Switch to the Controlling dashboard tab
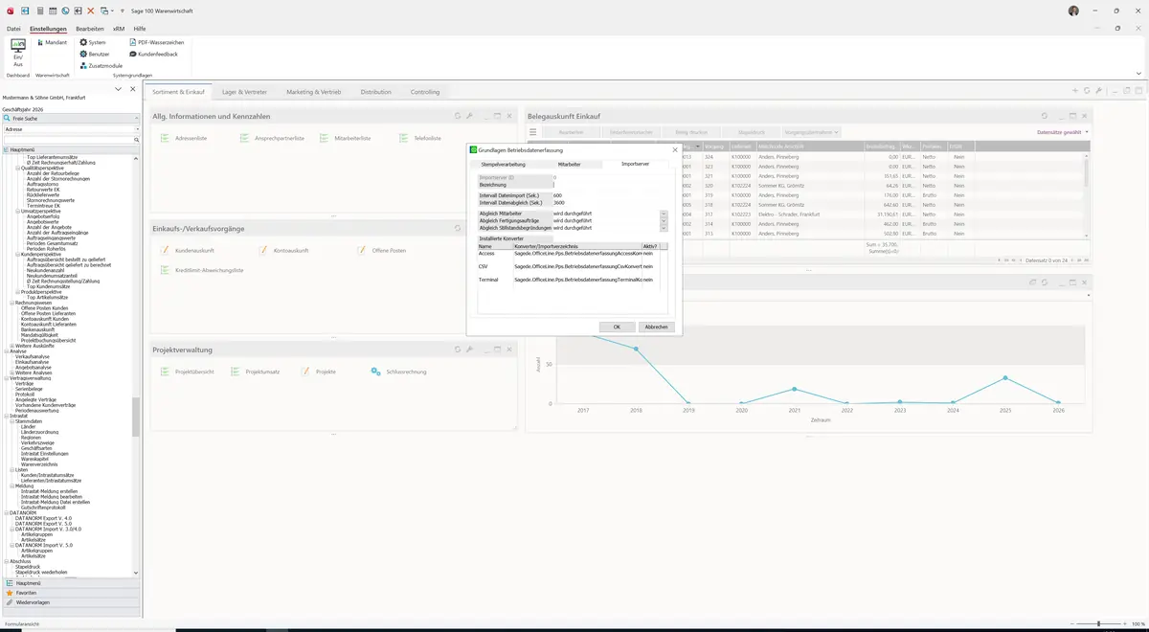The width and height of the screenshot is (1149, 632). [x=425, y=92]
